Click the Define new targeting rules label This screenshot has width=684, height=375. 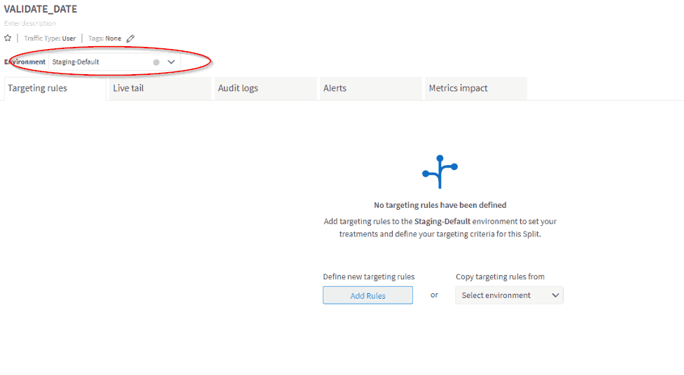click(x=369, y=276)
